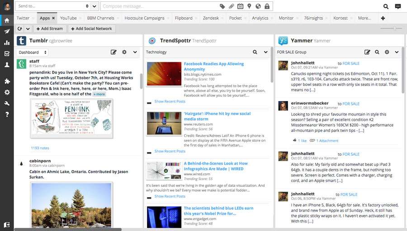The width and height of the screenshot is (407, 231).
Task: Search within the TrendSpottr stream
Action: pos(255,52)
